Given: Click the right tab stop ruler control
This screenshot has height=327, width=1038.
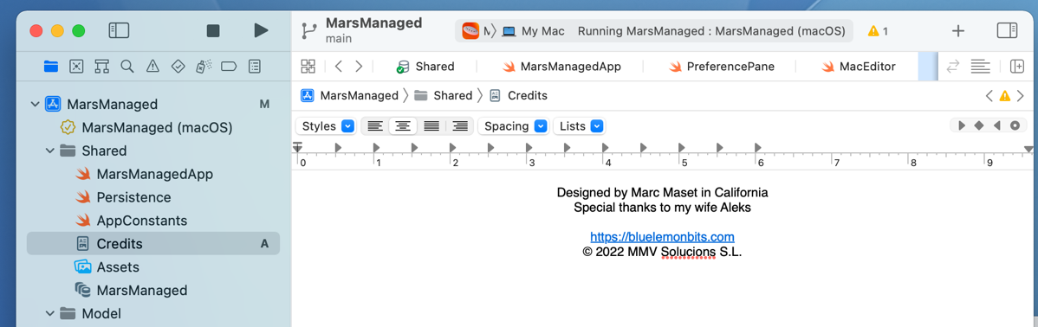Looking at the screenshot, I should click(x=997, y=125).
